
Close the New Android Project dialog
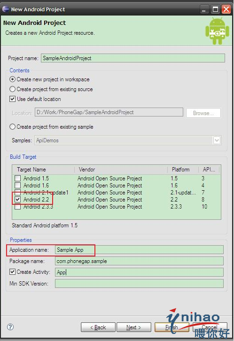point(226,9)
